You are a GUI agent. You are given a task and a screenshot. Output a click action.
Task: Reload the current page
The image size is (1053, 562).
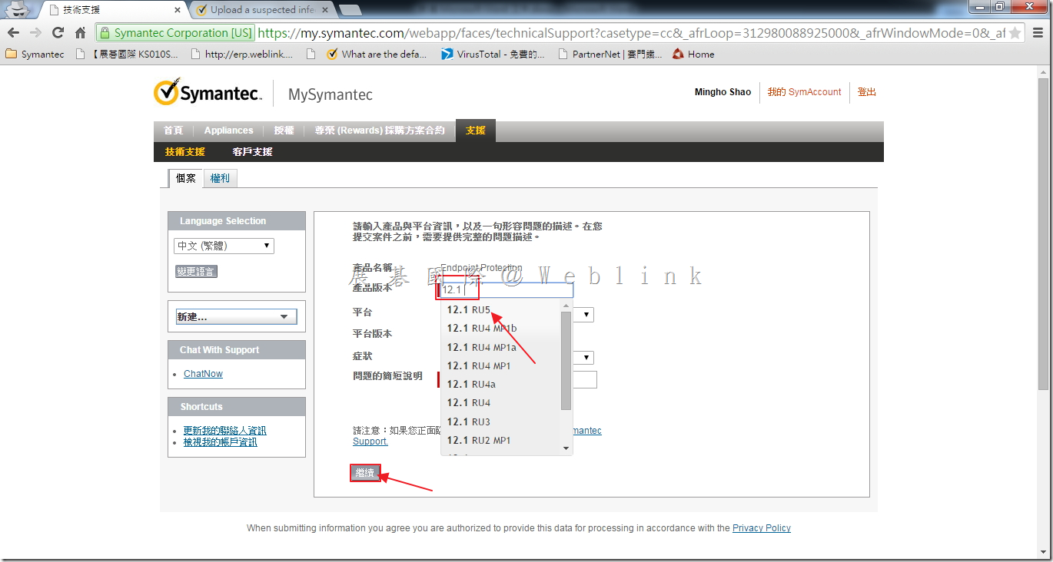[x=58, y=33]
